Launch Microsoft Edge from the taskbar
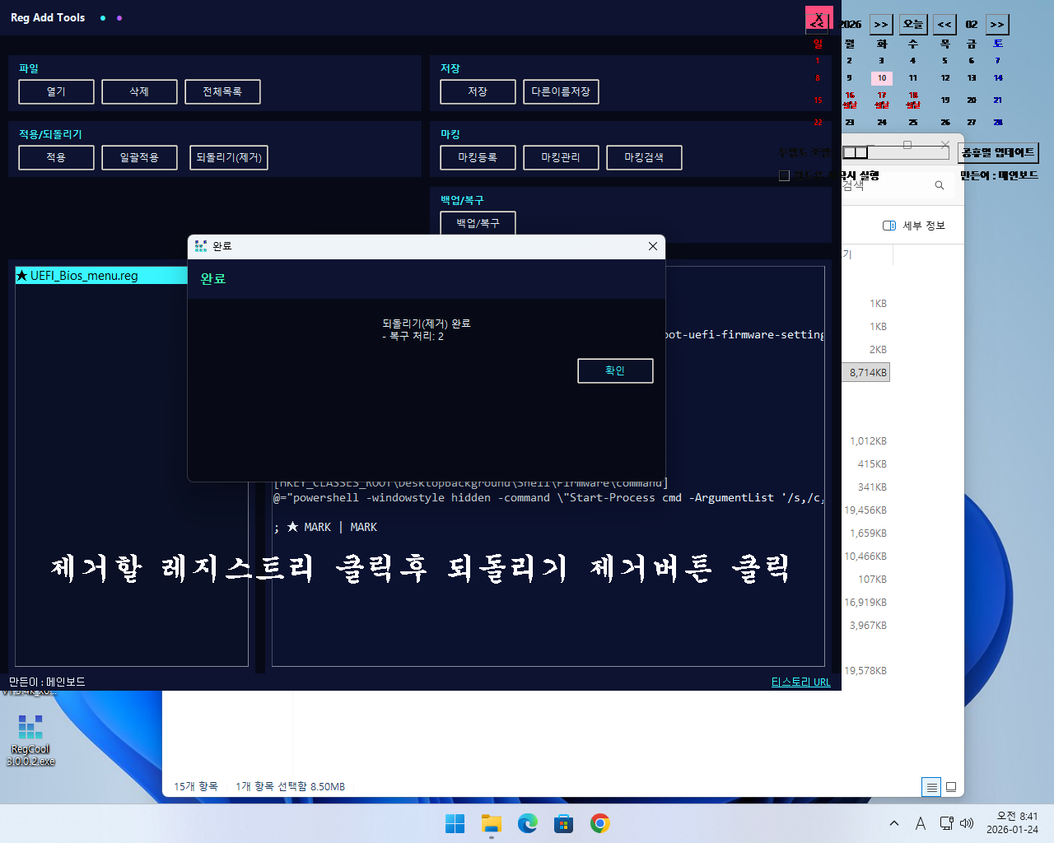Viewport: 1054px width, 843px height. (528, 823)
